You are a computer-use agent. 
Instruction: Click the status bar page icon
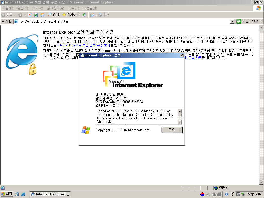3,188
